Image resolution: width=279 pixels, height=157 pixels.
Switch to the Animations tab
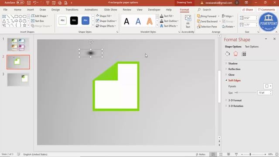point(91,10)
